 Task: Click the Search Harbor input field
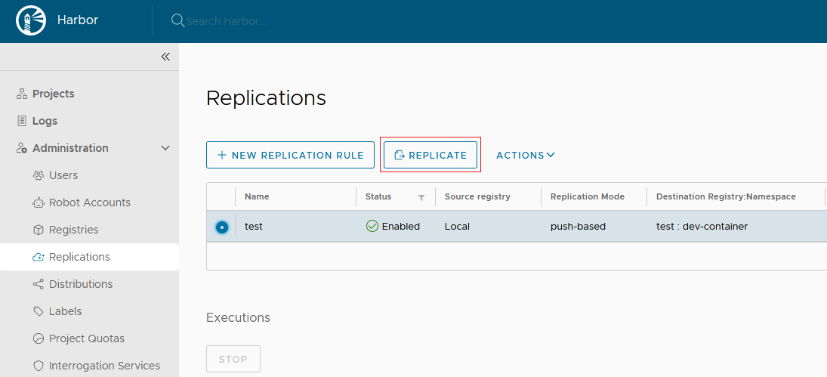pyautogui.click(x=302, y=21)
